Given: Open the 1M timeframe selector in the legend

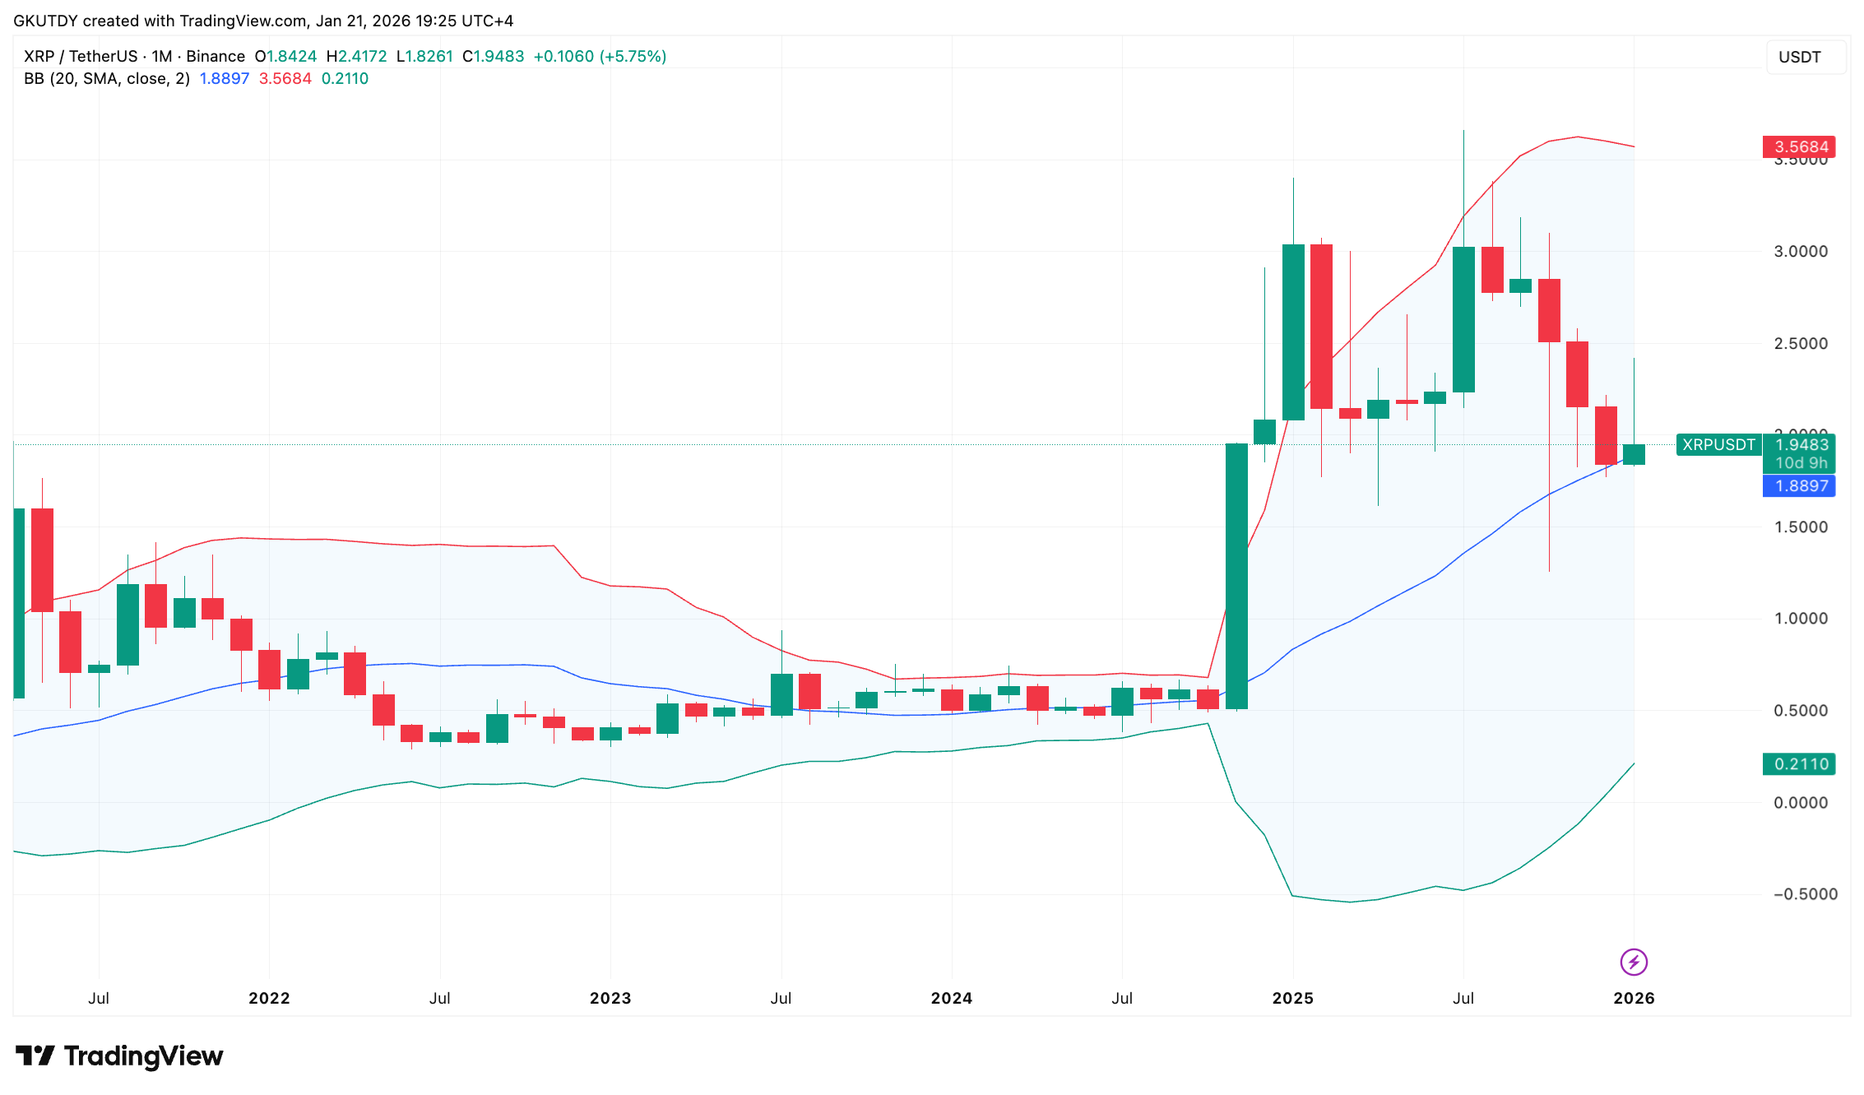Looking at the screenshot, I should click(161, 55).
